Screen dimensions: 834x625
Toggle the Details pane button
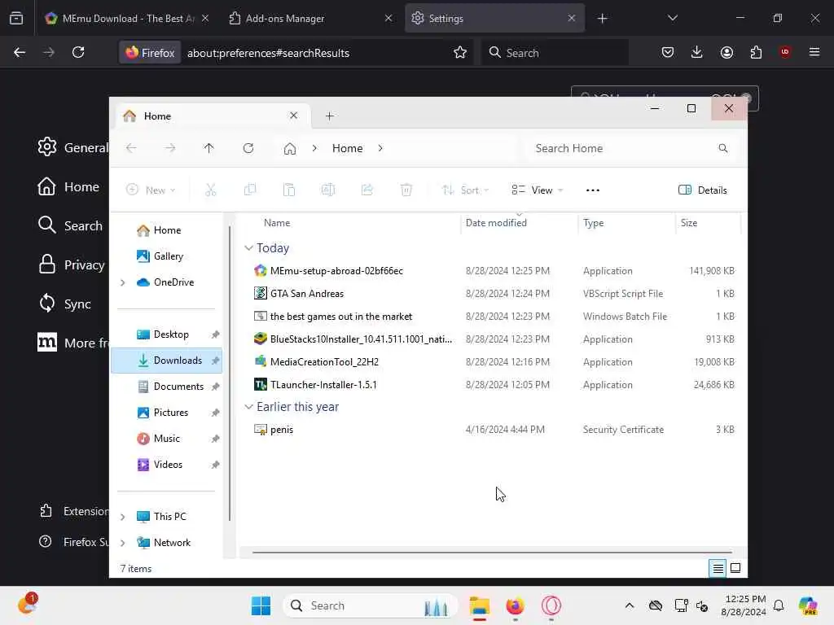tap(702, 190)
